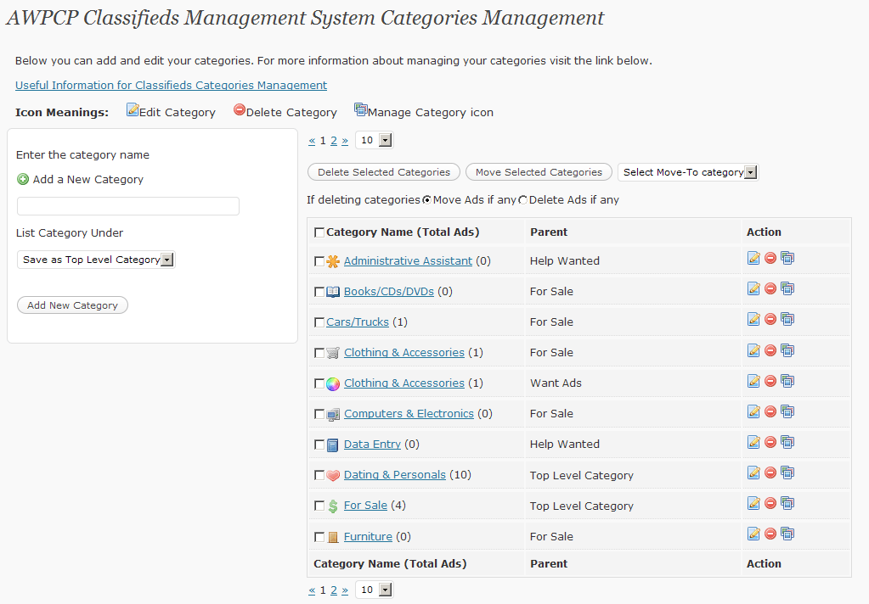Delete the Dating & Personals category
The image size is (869, 604).
click(770, 473)
